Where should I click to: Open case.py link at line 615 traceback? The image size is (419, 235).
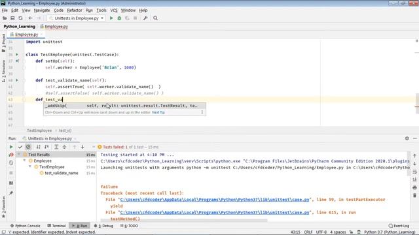215,212
